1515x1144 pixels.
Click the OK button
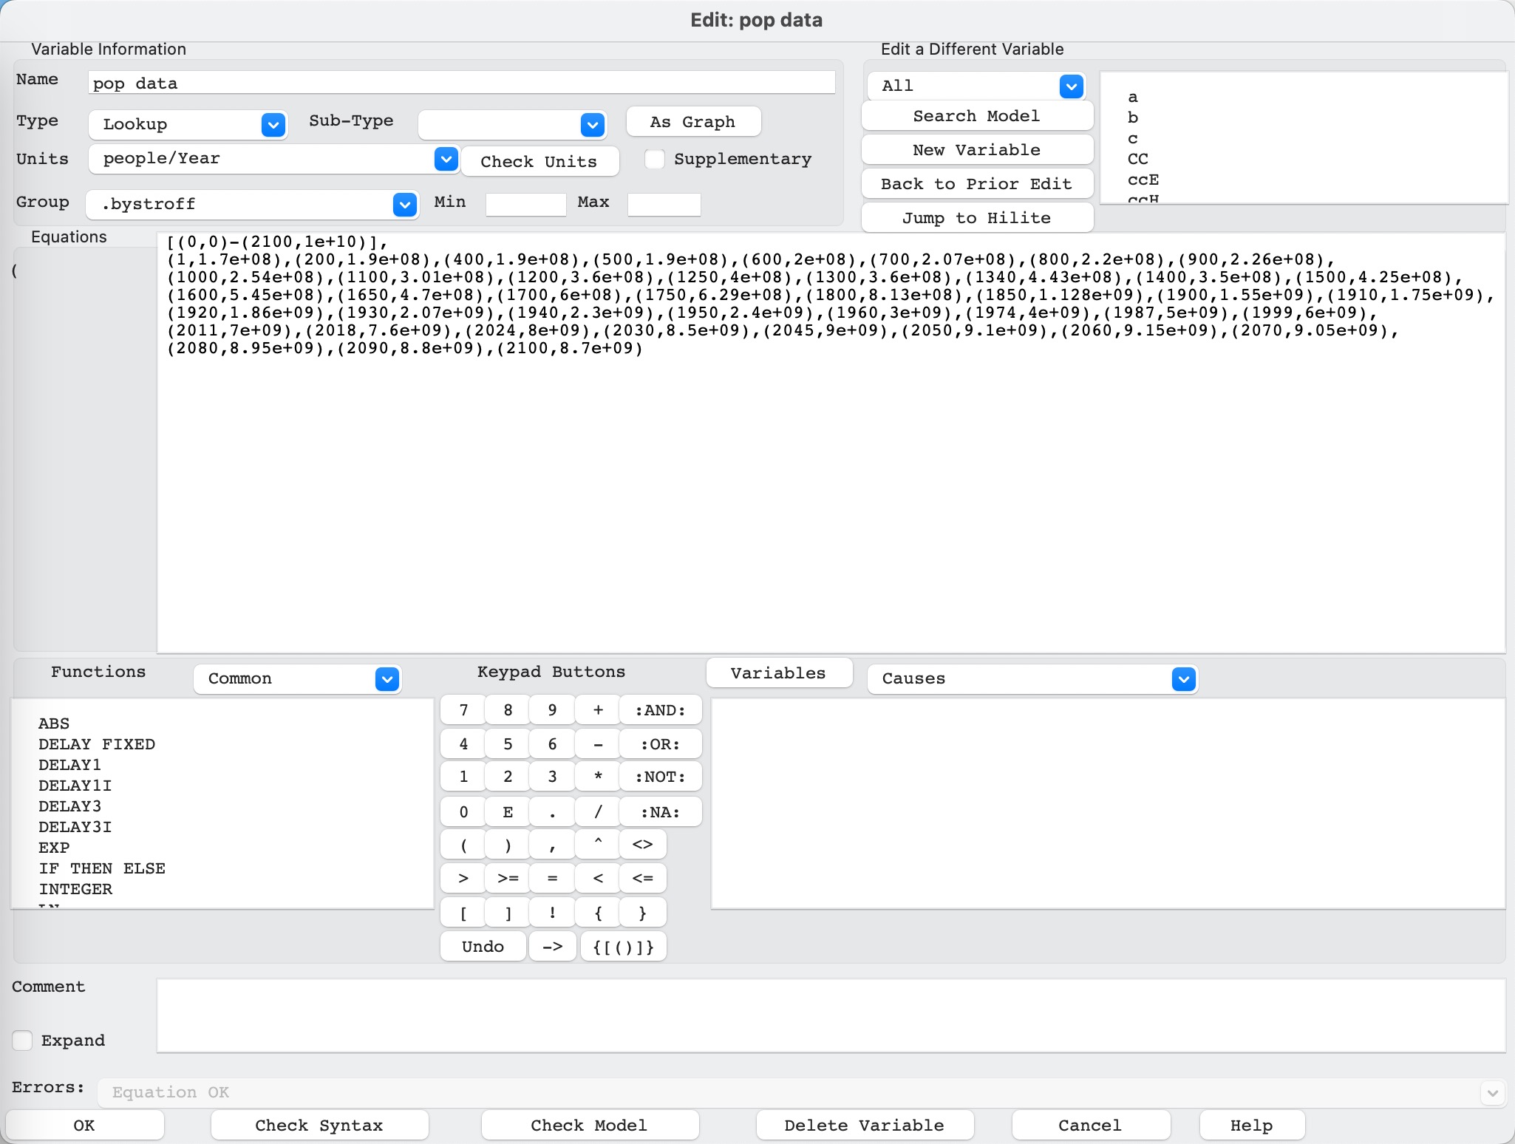(x=84, y=1125)
